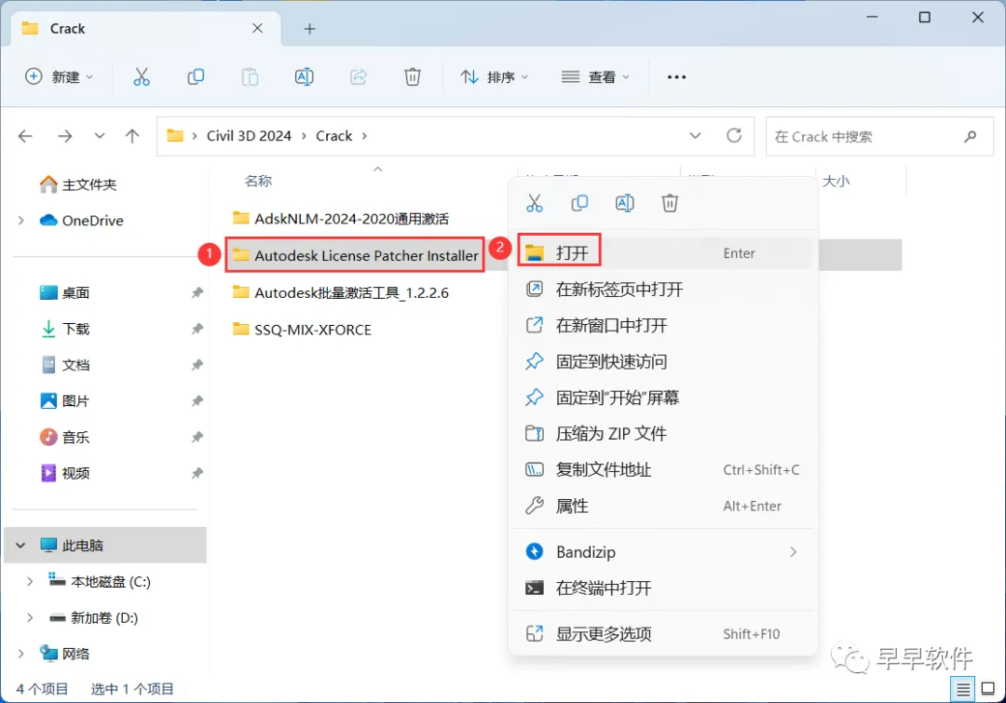This screenshot has height=703, width=1006.
Task: Select the Autodesk License Patcher Installer folder
Action: [356, 255]
